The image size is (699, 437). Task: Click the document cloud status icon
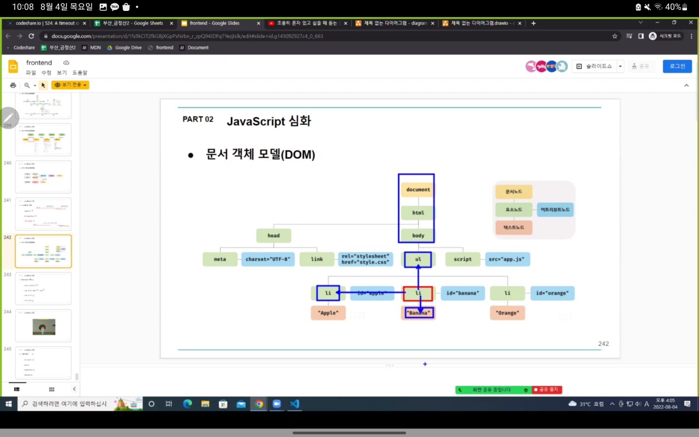click(x=67, y=63)
